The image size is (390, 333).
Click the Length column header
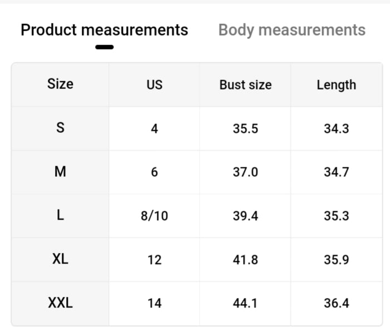(x=336, y=85)
